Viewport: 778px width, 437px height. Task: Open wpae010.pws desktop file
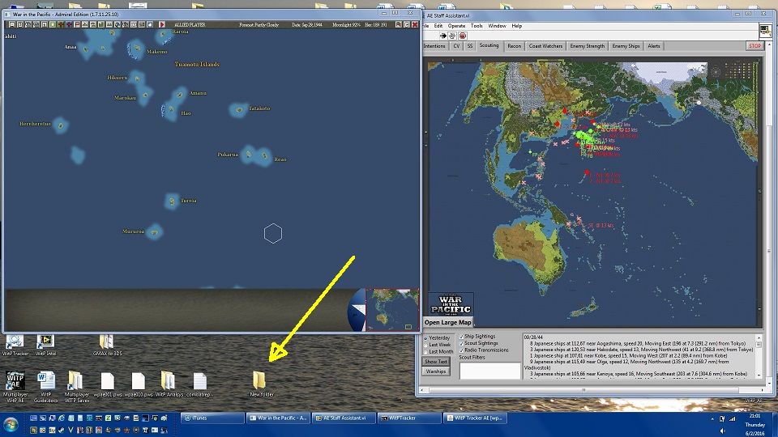[139, 384]
